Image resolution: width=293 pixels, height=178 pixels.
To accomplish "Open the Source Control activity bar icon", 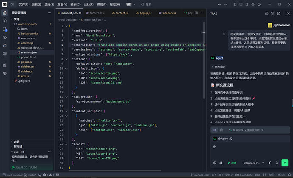I will click(x=5, y=29).
